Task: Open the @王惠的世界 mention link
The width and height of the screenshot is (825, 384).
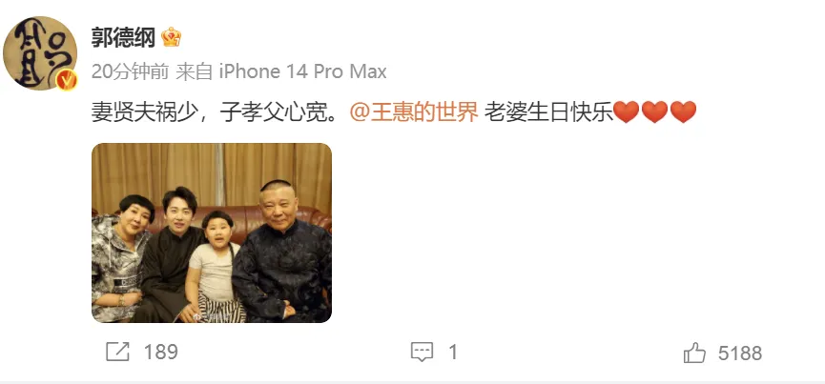Action: coord(414,112)
